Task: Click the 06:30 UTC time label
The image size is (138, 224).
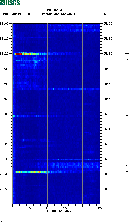Action: (108, 159)
